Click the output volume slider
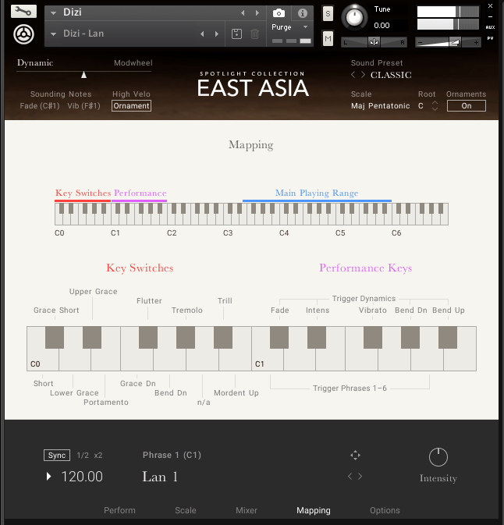504x525 pixels. (448, 42)
